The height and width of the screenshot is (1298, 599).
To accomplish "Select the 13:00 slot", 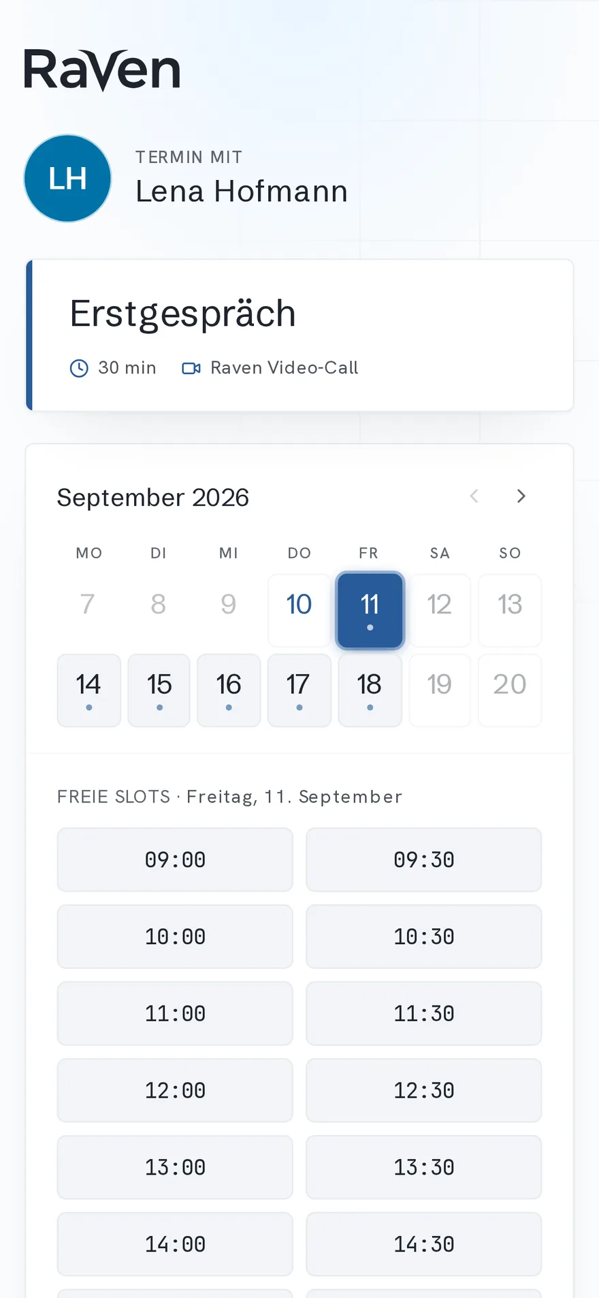I will click(175, 1168).
